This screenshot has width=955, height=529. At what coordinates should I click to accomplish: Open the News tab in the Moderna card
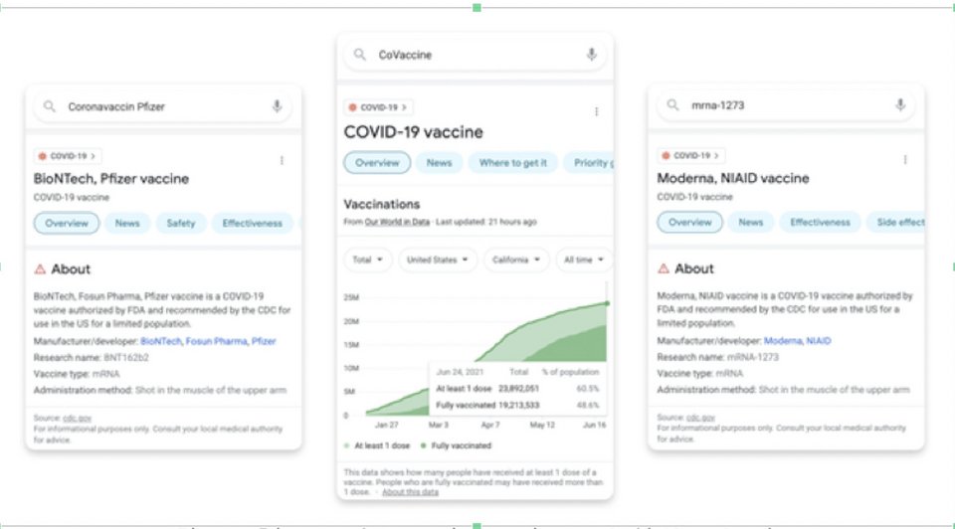coord(751,222)
